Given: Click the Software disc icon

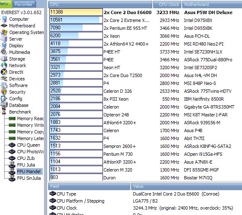Looking at the screenshot, I should 4,85.
